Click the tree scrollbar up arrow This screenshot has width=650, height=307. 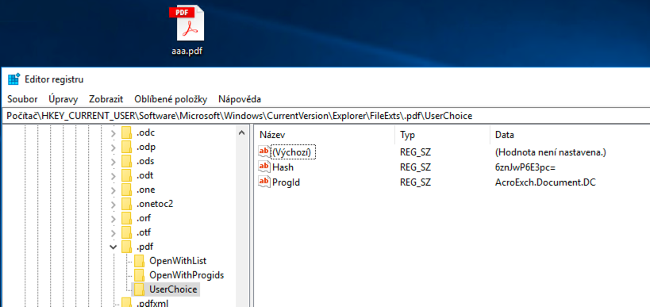[242, 133]
